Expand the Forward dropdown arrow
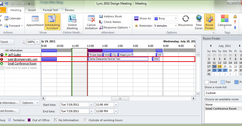The image size is (242, 126). [22, 26]
